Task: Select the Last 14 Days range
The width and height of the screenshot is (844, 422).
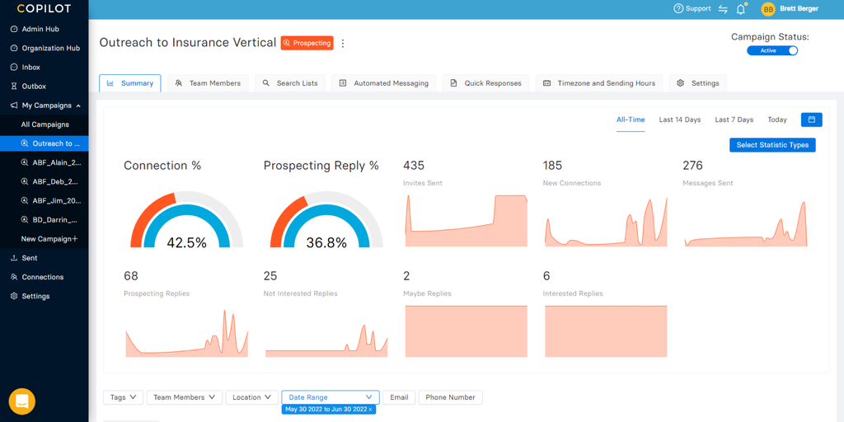Action: point(680,120)
